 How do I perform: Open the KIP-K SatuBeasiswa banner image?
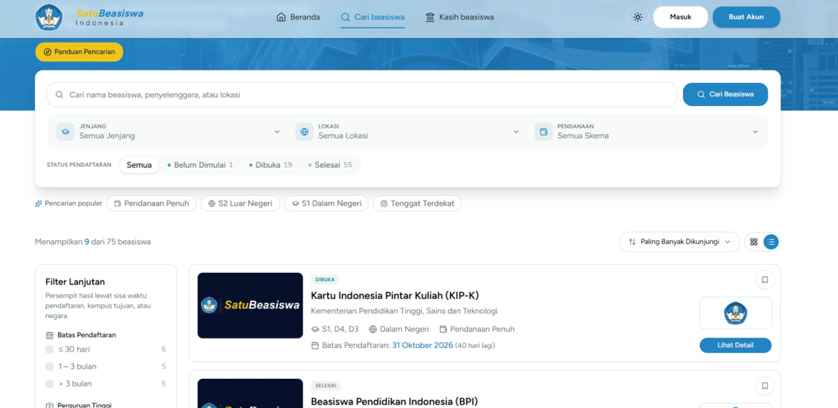[250, 305]
